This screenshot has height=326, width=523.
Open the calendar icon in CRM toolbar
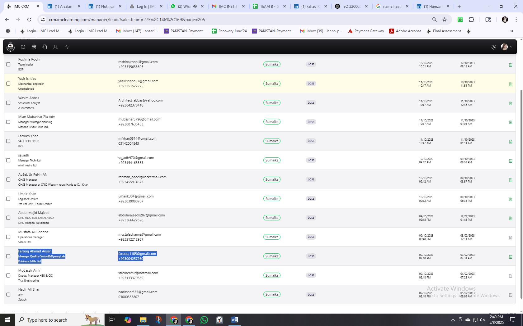(x=34, y=47)
